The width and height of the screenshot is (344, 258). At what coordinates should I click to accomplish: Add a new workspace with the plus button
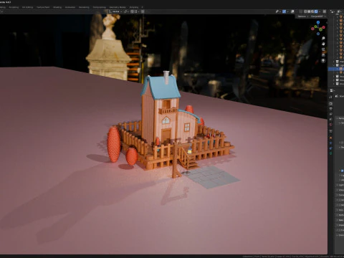[142, 7]
